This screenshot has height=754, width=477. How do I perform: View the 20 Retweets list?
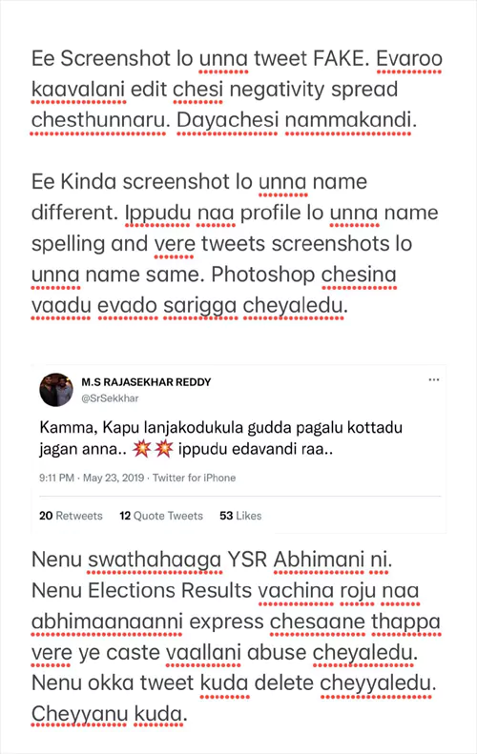tap(71, 516)
